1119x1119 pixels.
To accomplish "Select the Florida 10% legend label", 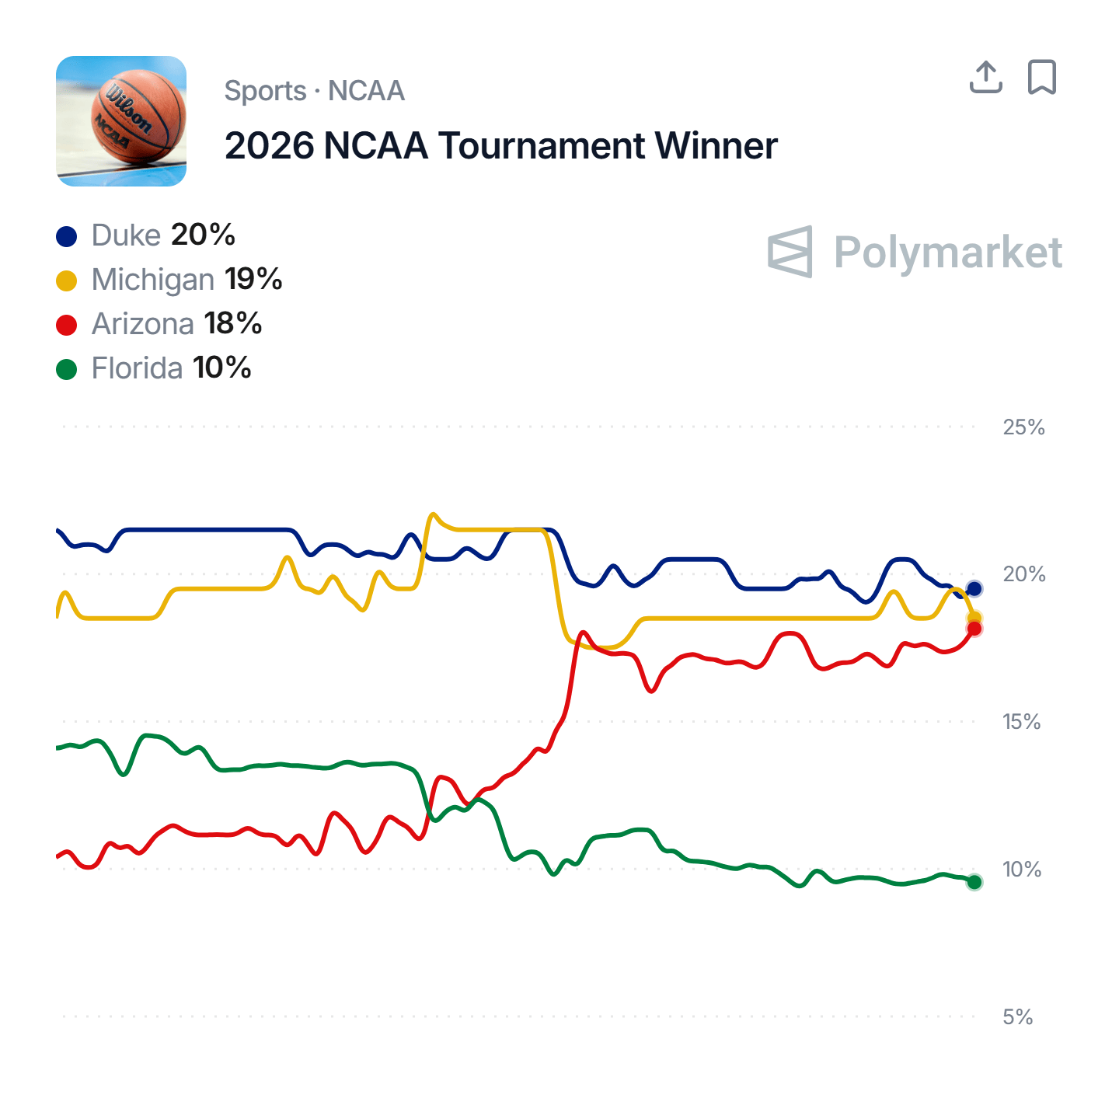I will [171, 368].
